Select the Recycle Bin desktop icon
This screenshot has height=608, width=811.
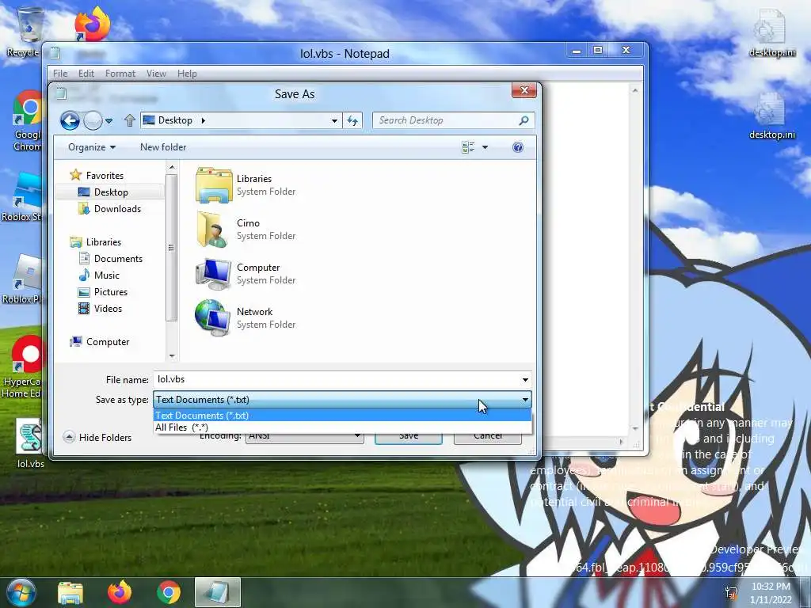[24, 32]
